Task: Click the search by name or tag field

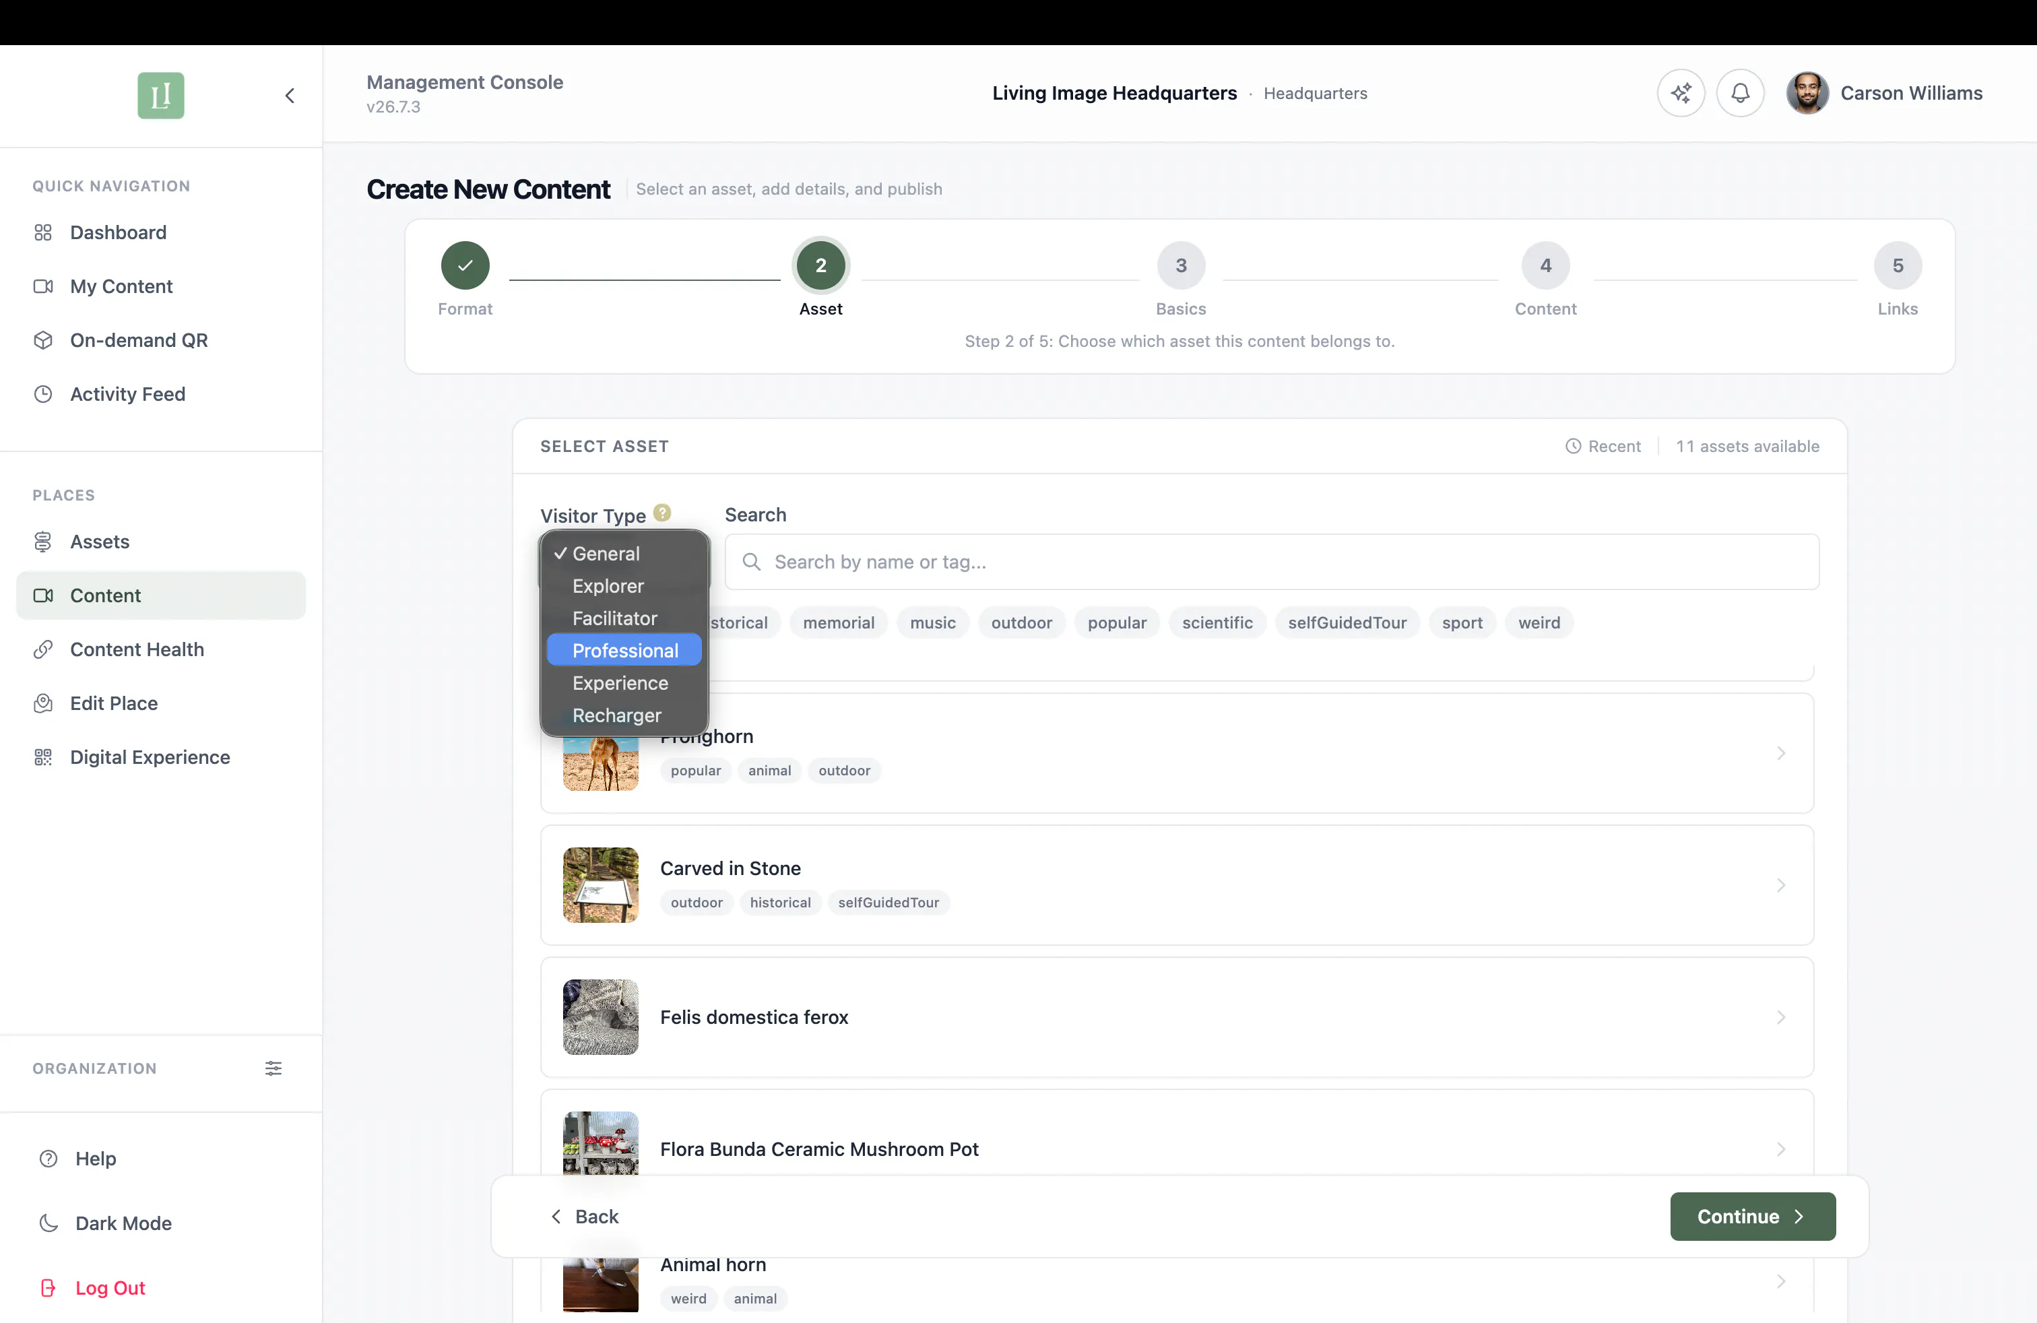Action: pos(1272,562)
